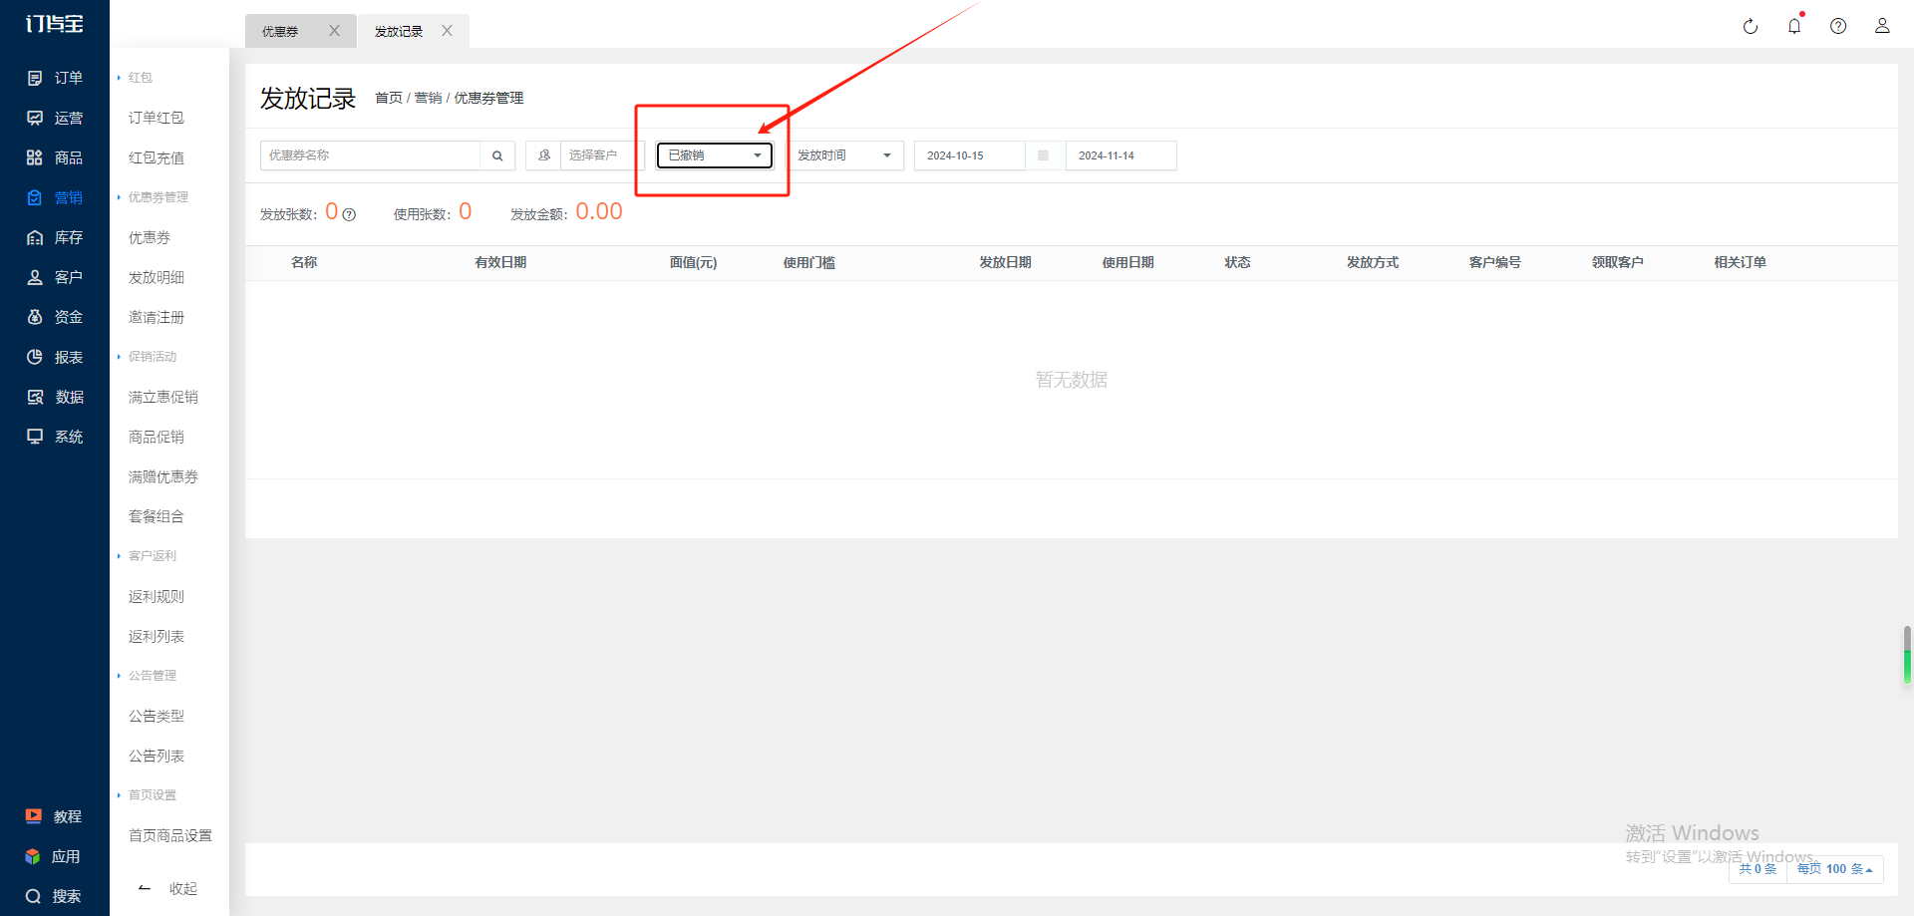The width and height of the screenshot is (1914, 916).
Task: Switch to the 优惠券 tab
Action: pos(281,32)
